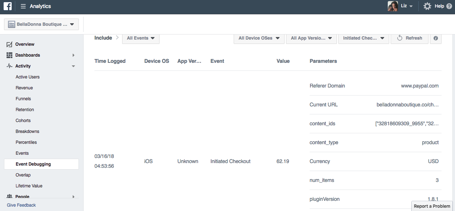Click the Event column header
The width and height of the screenshot is (455, 211).
(217, 61)
